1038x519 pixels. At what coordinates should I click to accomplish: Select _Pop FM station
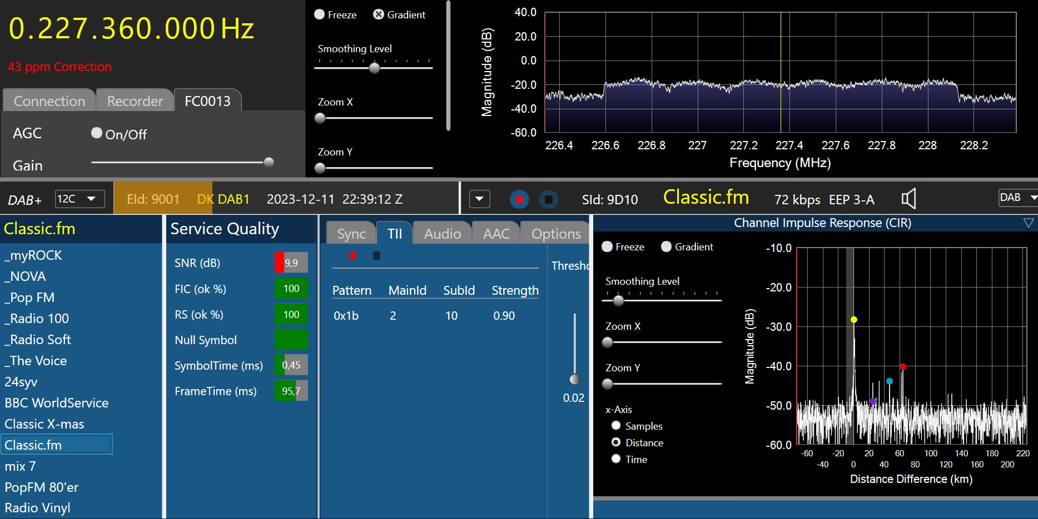[29, 298]
